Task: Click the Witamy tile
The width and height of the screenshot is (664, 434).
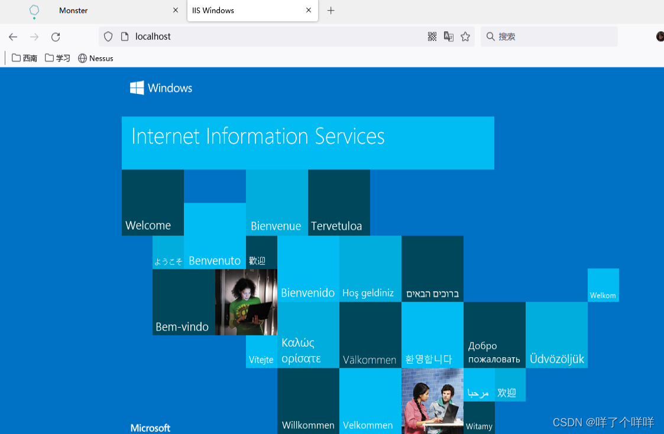Action: pos(479,417)
